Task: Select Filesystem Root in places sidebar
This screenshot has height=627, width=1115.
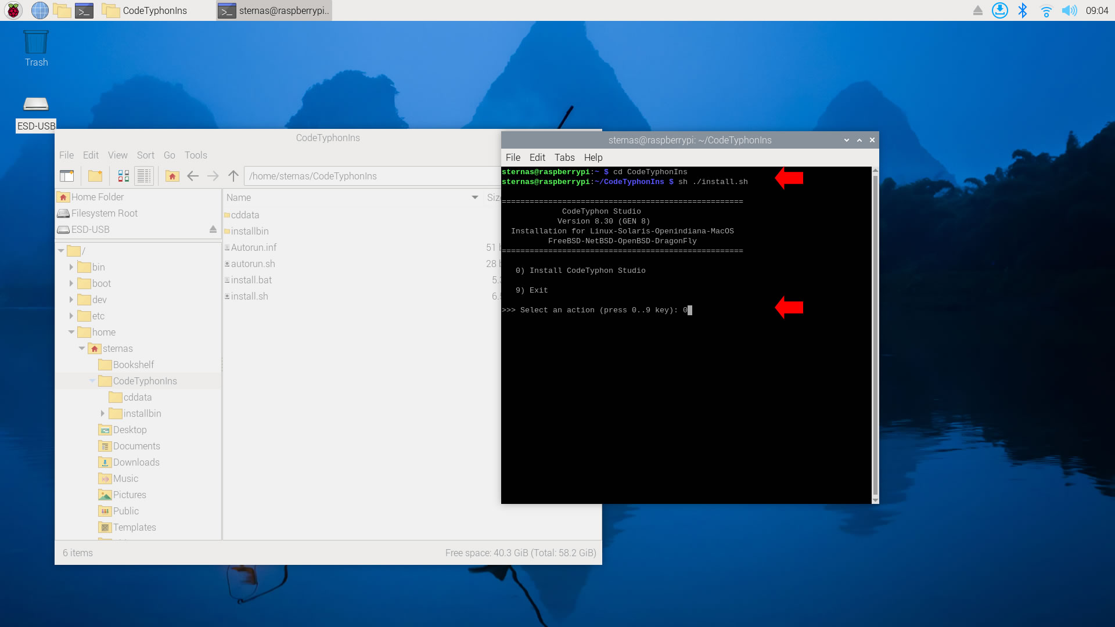Action: click(138, 213)
